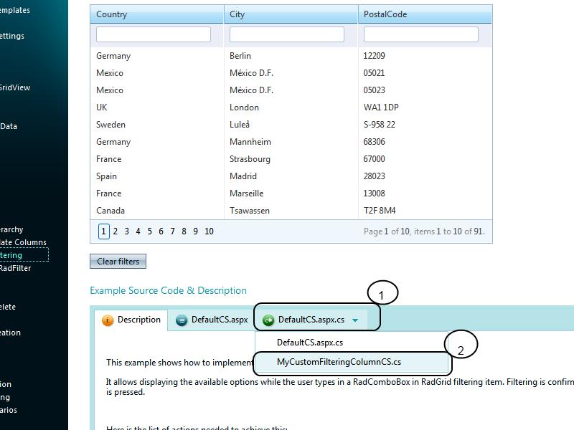Go to grid page 1
Screen dimensions: 574x430
[x=103, y=231]
